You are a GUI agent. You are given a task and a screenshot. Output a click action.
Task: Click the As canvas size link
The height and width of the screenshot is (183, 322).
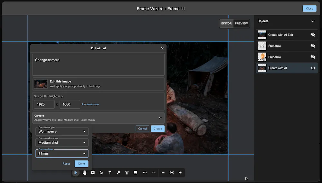tap(90, 104)
